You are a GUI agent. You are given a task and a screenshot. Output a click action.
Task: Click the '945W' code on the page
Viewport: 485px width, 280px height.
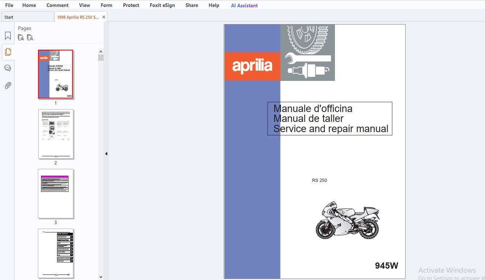387,266
